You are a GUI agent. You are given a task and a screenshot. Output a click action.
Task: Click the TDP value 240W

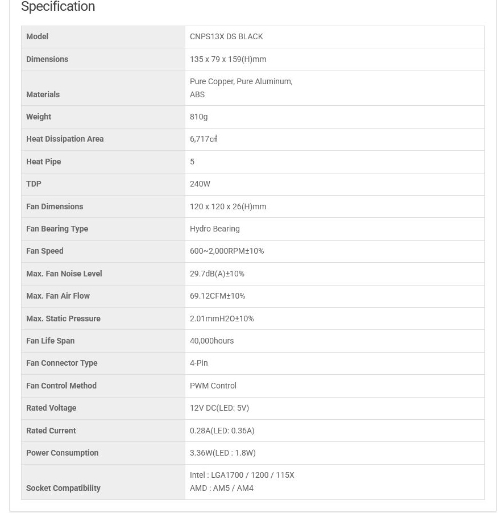(200, 184)
